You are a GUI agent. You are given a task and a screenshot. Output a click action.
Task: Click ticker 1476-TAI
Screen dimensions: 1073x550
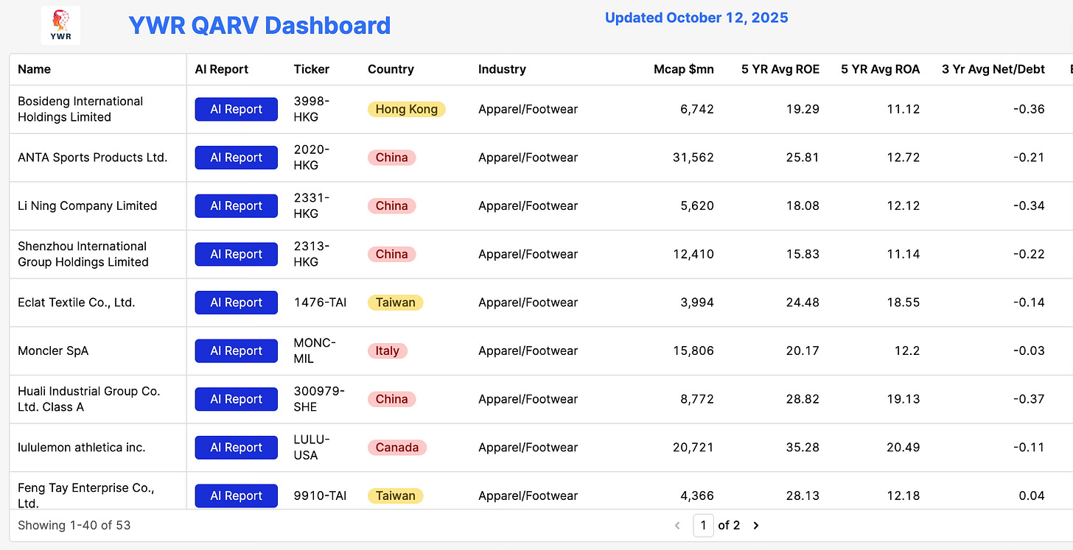click(320, 303)
